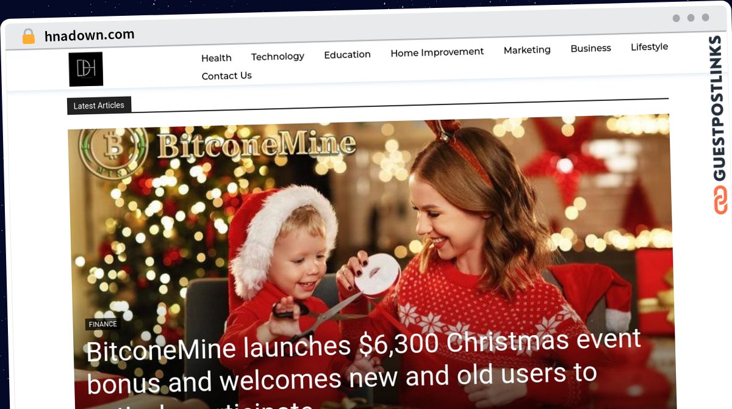Screen dimensions: 732x409
Task: Click the GUESTPOSTLINKS vertical watermark text
Action: click(720, 109)
